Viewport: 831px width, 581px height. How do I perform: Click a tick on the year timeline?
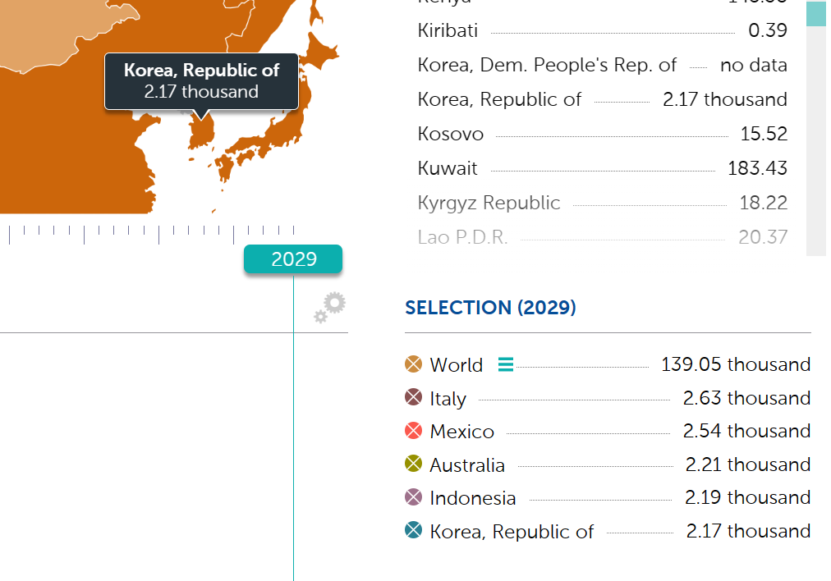pyautogui.click(x=158, y=234)
